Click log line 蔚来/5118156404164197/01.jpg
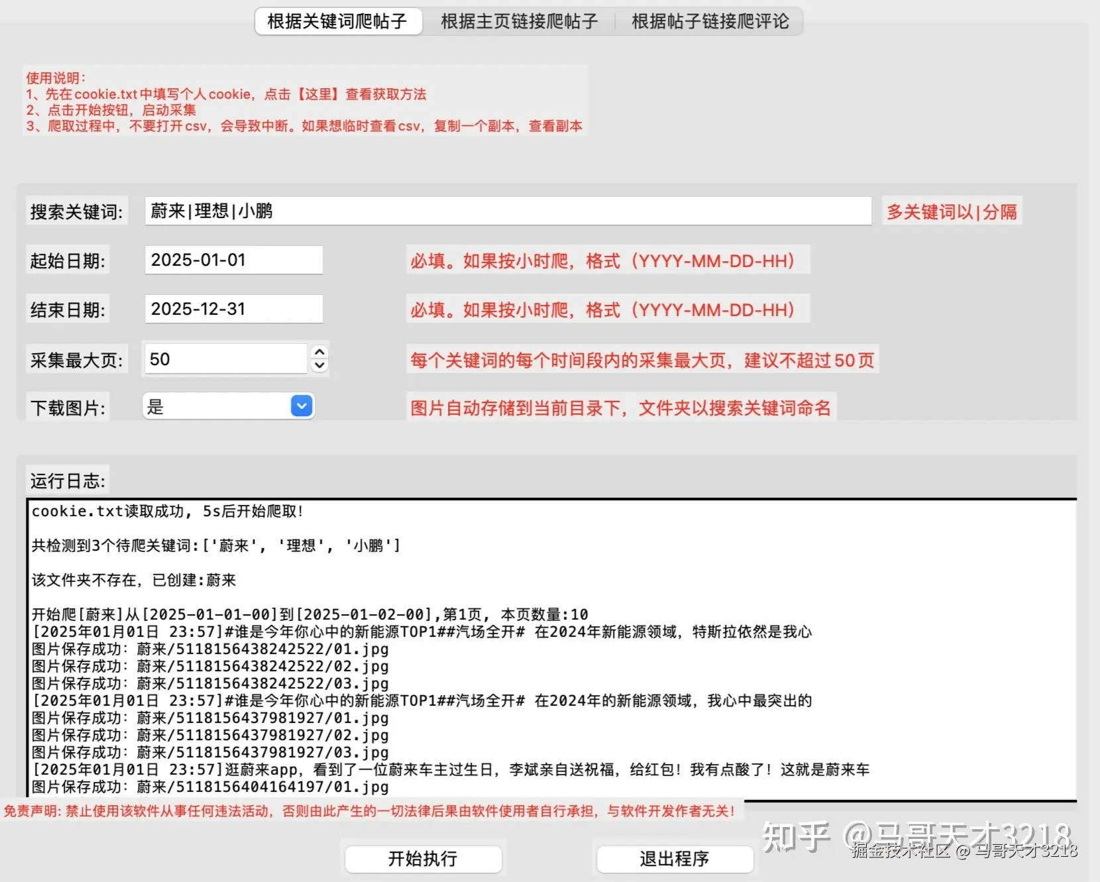 (210, 787)
